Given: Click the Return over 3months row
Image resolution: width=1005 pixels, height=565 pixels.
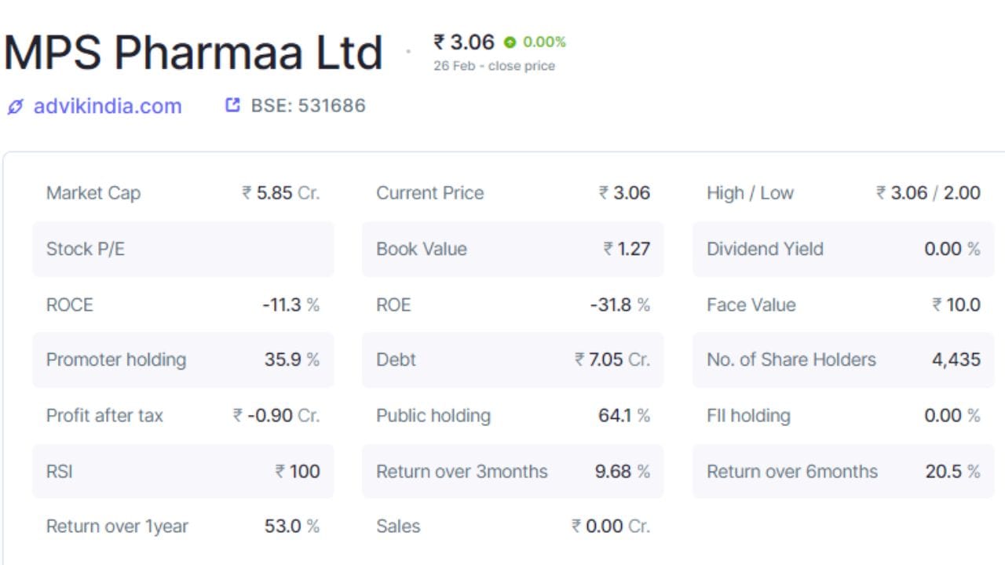Looking at the screenshot, I should point(512,472).
